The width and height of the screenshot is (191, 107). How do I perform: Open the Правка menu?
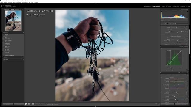pyautogui.click(x=5, y=2)
